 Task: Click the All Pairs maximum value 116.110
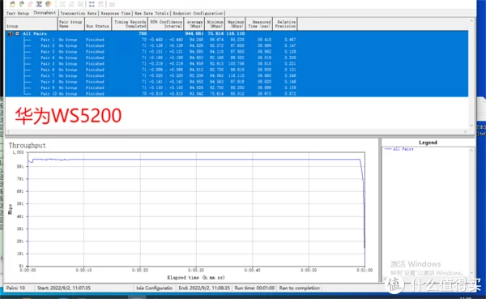pyautogui.click(x=235, y=33)
